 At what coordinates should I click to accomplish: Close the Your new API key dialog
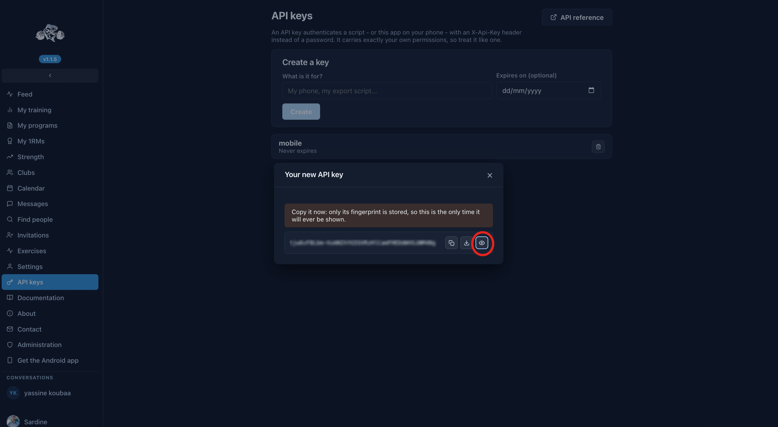[x=490, y=175]
